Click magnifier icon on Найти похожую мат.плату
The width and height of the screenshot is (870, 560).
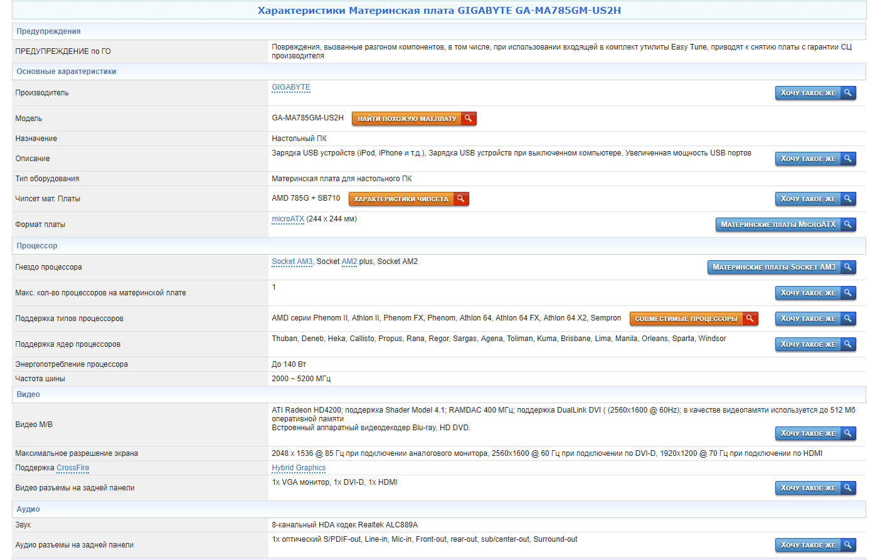coord(469,119)
